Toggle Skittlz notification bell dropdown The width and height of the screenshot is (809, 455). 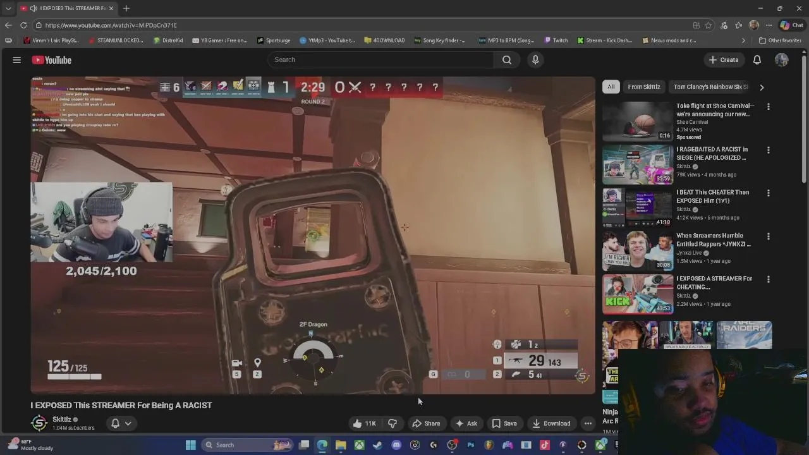(121, 423)
